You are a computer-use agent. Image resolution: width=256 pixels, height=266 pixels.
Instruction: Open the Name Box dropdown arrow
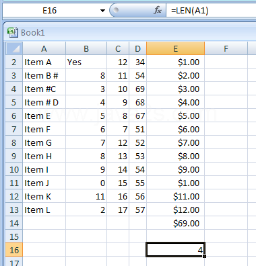pyautogui.click(x=102, y=11)
